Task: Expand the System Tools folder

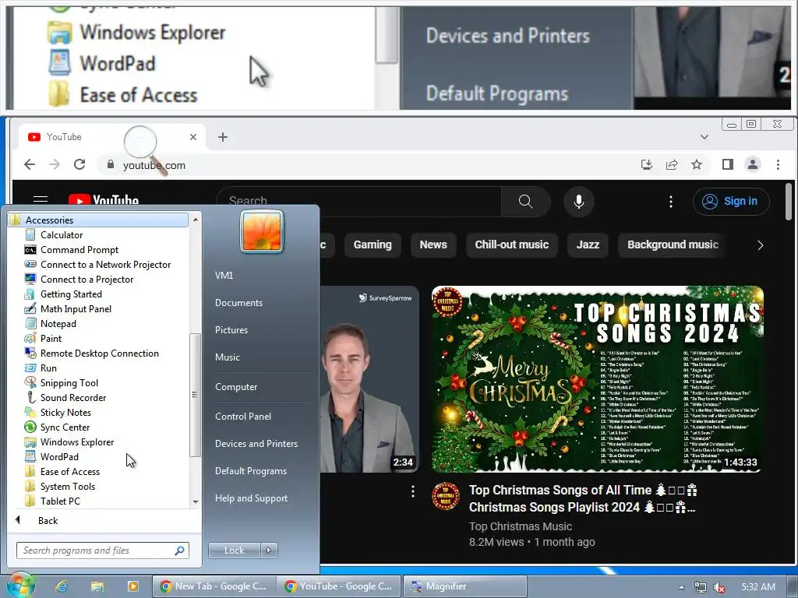Action: 67,486
